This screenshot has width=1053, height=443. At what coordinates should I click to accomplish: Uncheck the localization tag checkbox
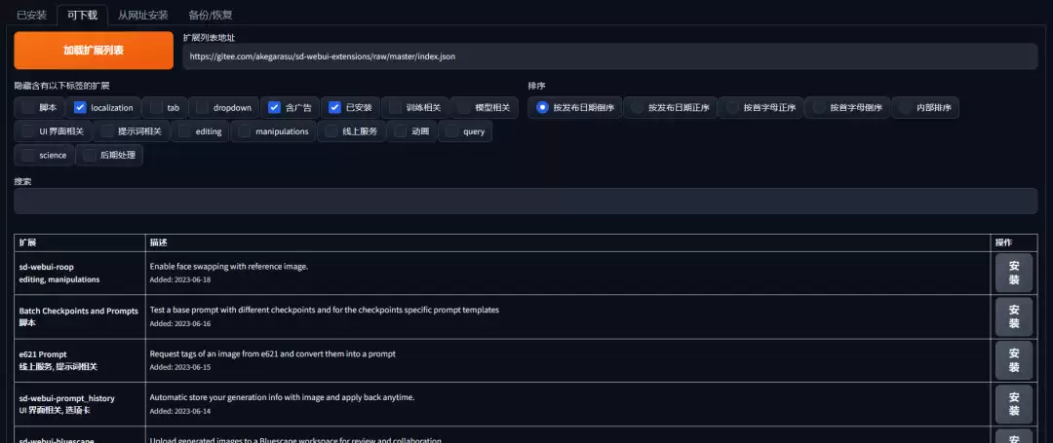pos(81,107)
